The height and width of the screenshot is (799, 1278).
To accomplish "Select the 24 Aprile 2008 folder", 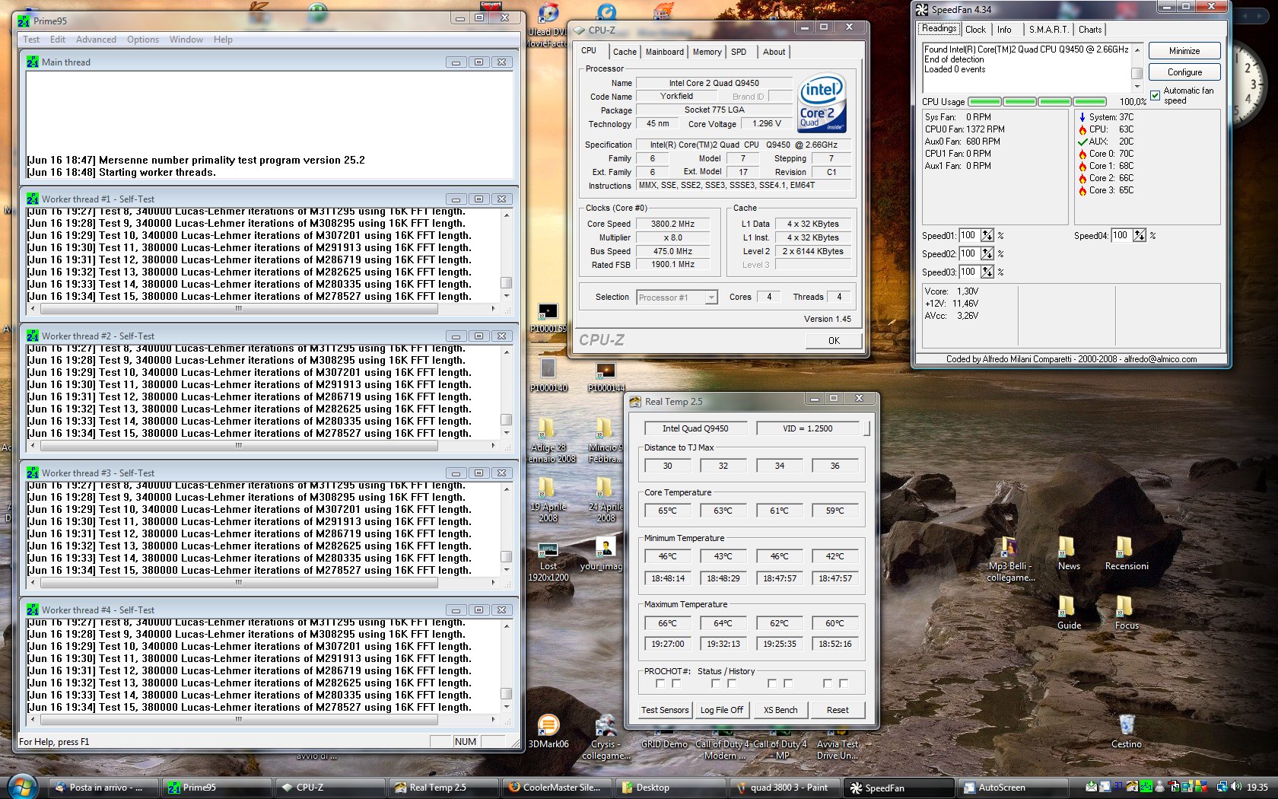I will click(606, 499).
